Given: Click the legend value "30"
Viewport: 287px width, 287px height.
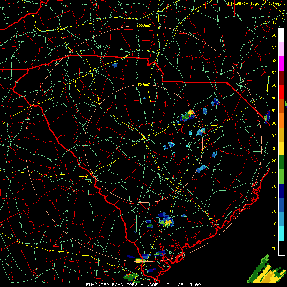Looking at the screenshot, I should click(x=274, y=148).
